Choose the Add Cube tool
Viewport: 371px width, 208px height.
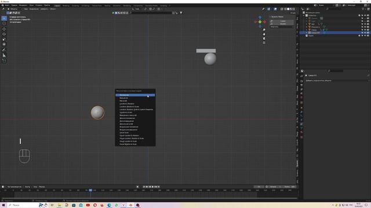point(4,61)
